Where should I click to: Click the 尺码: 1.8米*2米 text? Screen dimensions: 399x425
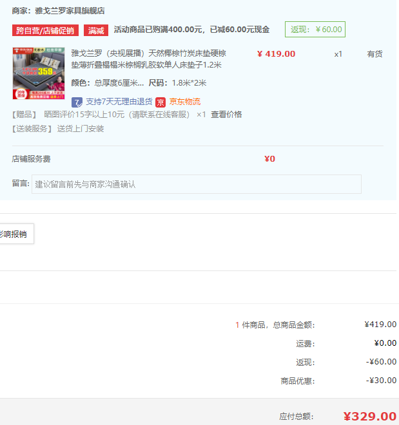pos(177,83)
